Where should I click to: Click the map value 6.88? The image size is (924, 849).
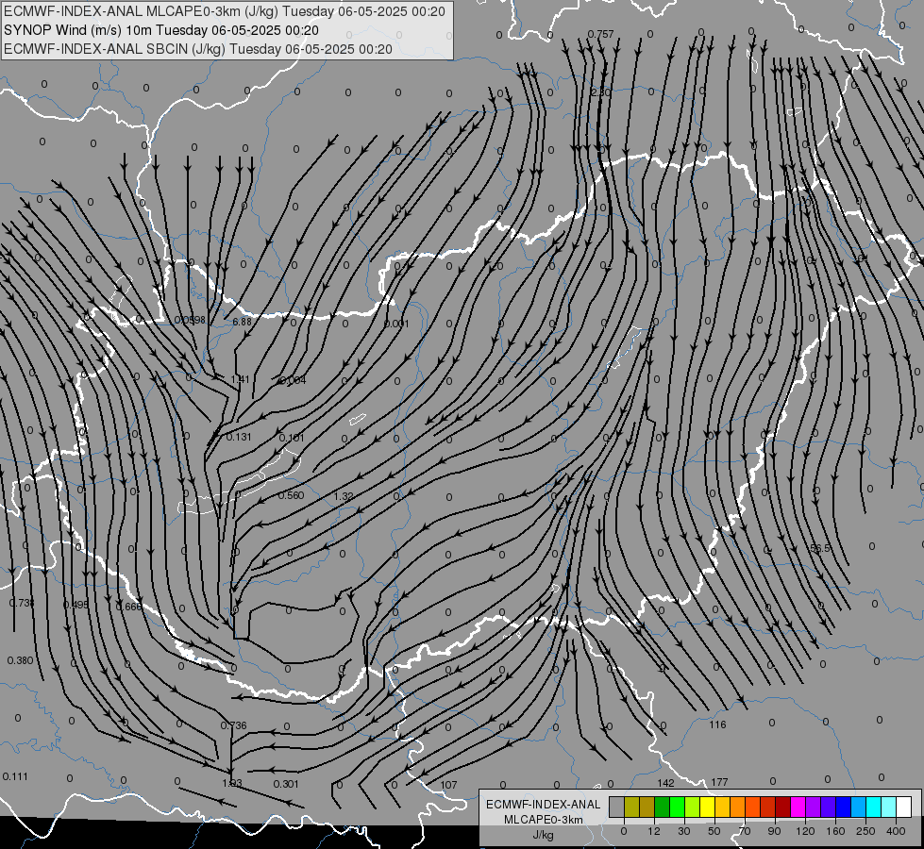click(242, 322)
